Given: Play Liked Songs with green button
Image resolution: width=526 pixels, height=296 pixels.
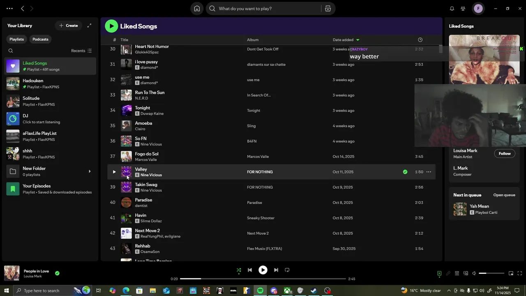Looking at the screenshot, I should click(x=111, y=26).
